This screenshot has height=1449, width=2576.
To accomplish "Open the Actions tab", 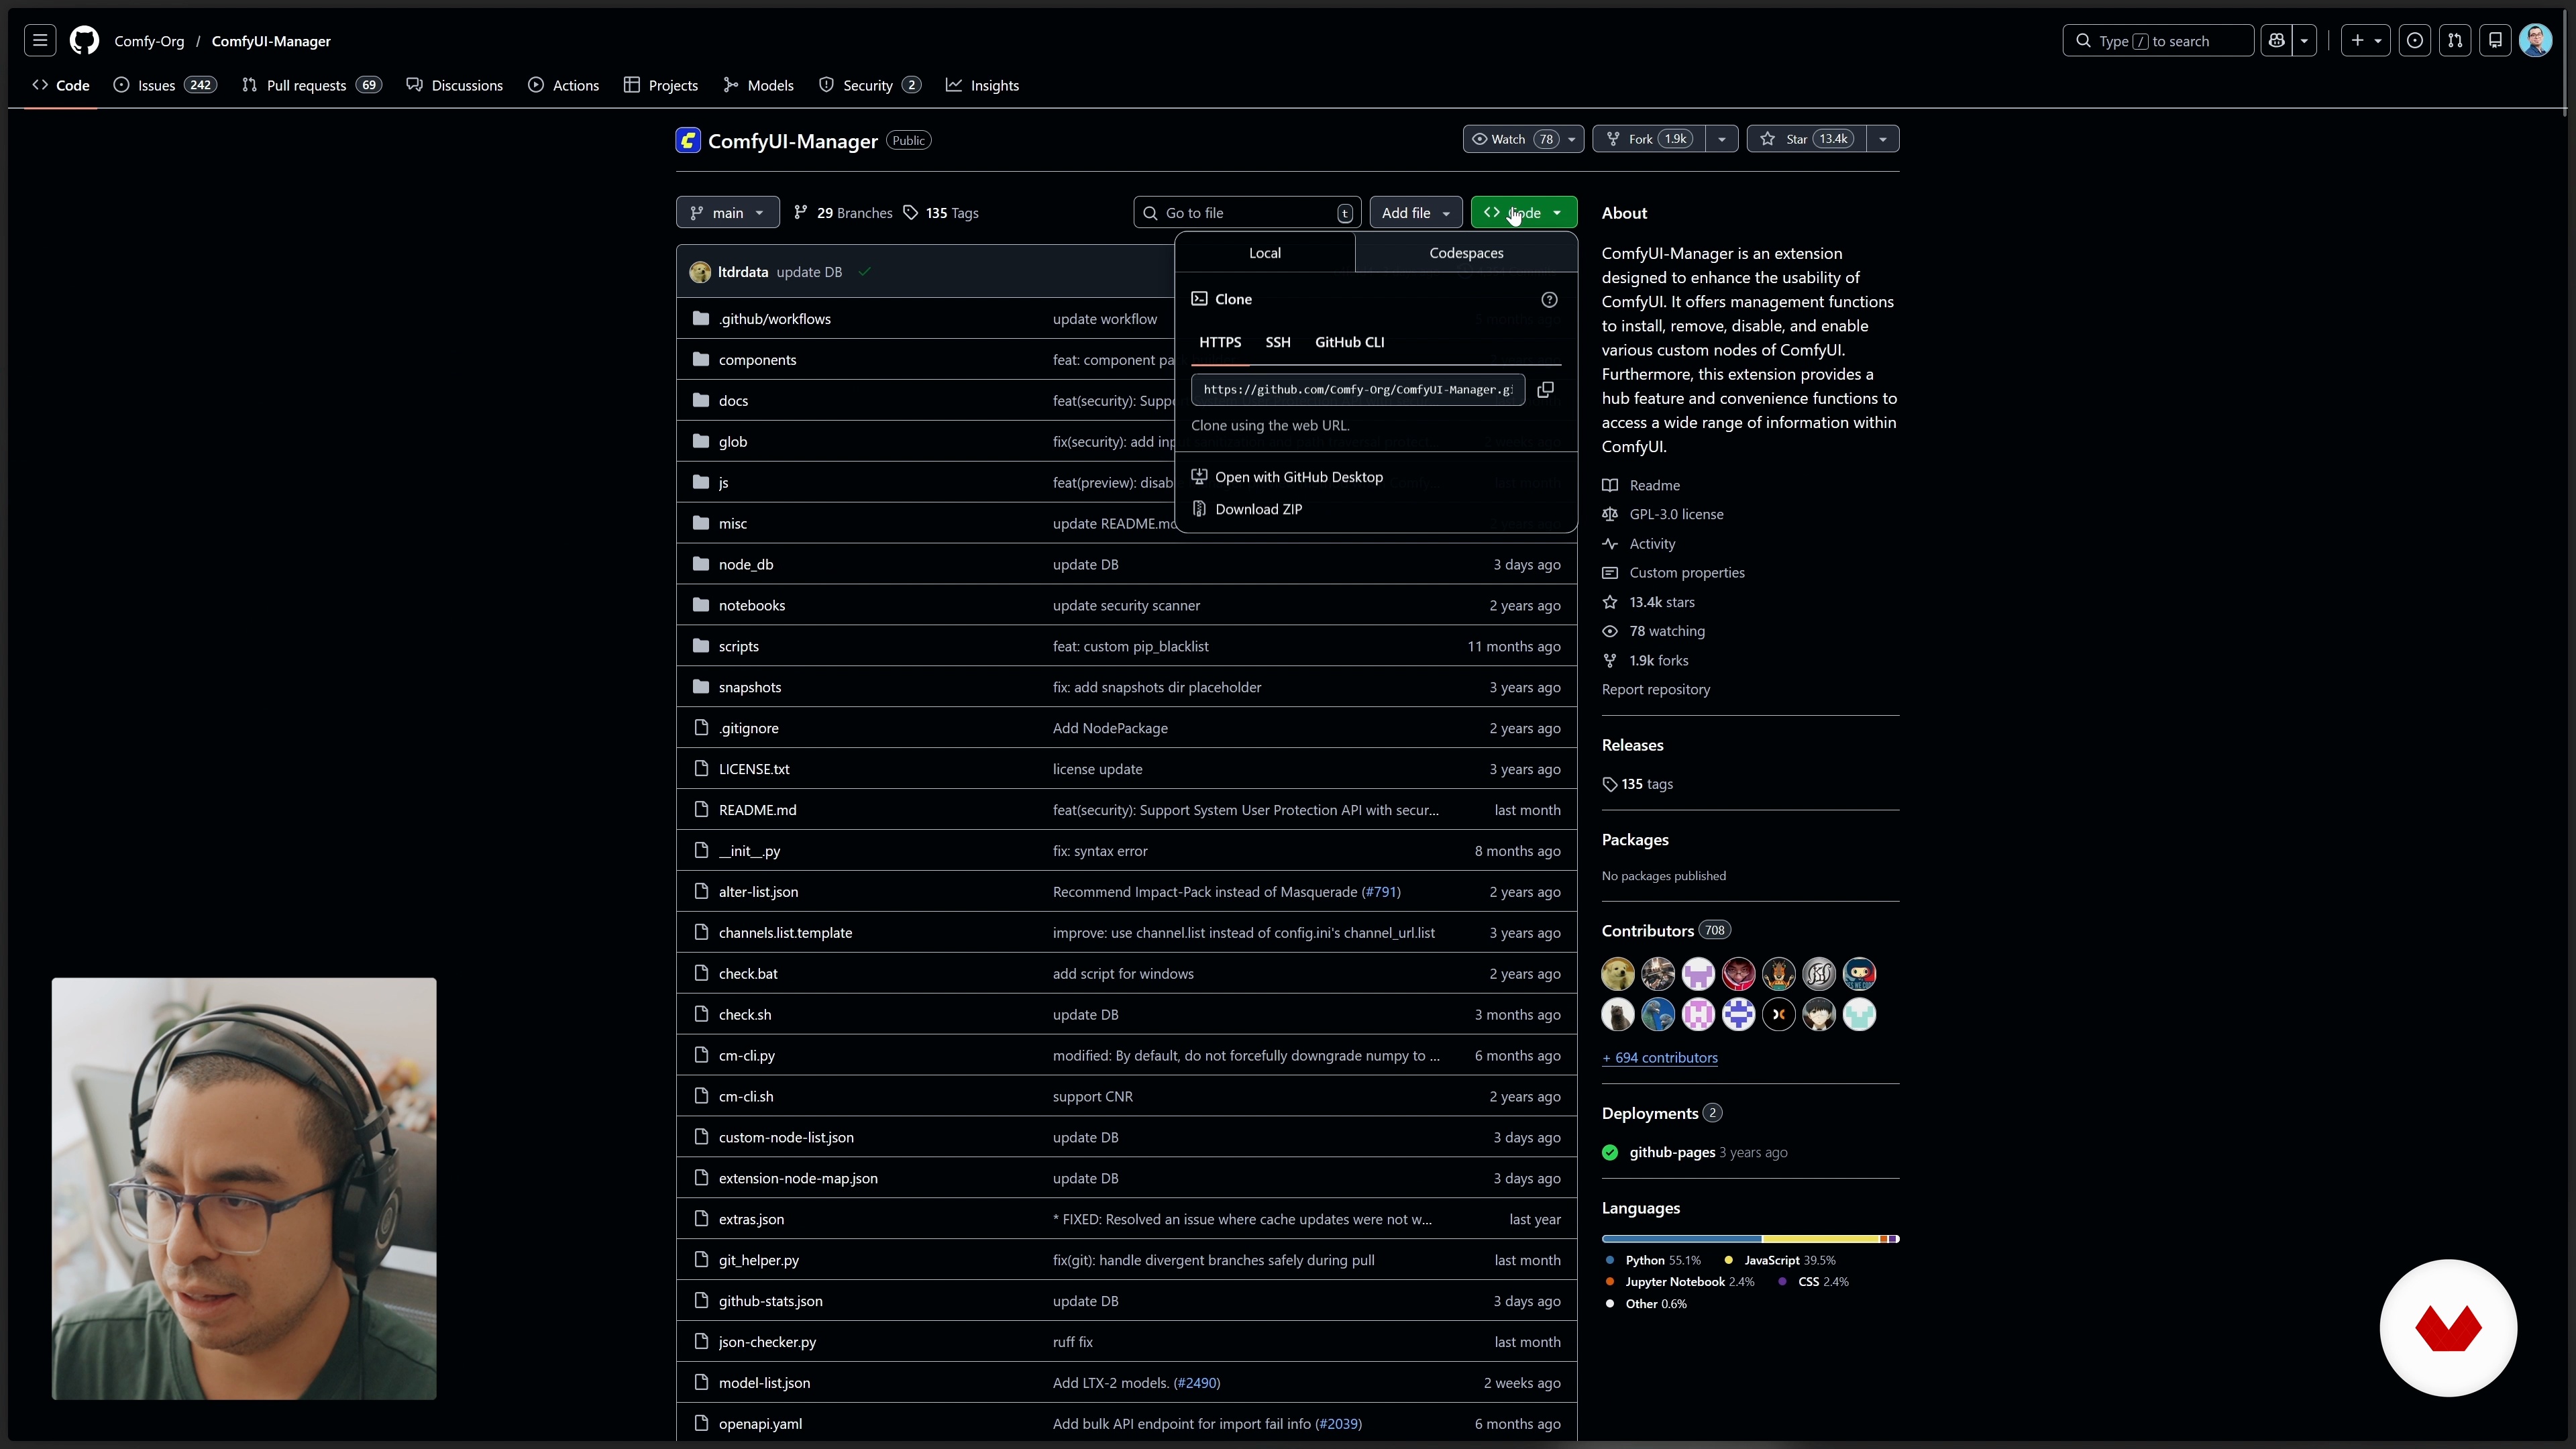I will (x=564, y=86).
